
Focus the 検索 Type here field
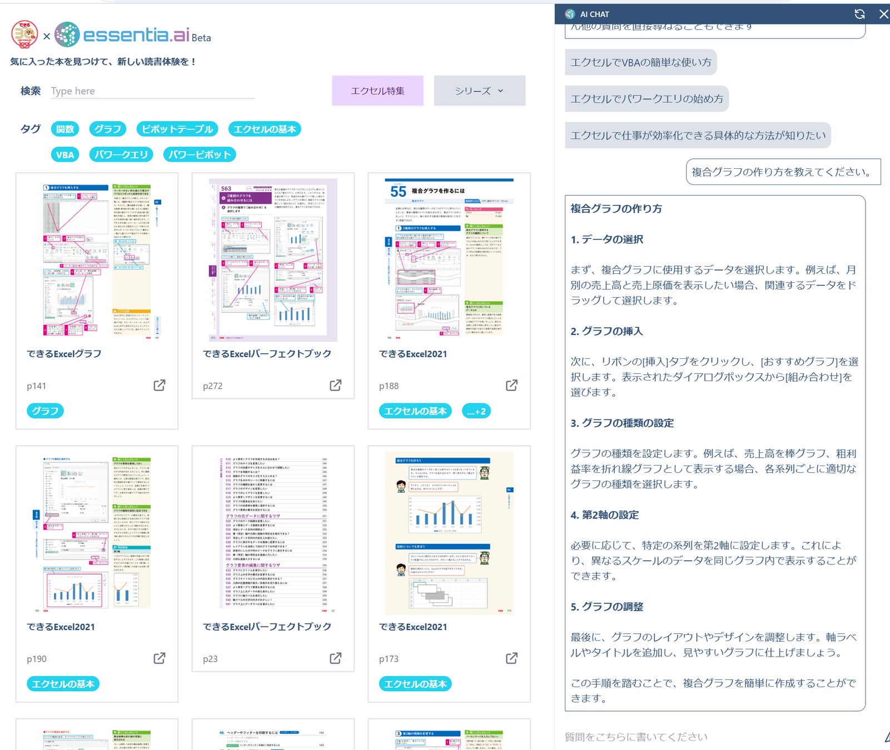pyautogui.click(x=153, y=91)
